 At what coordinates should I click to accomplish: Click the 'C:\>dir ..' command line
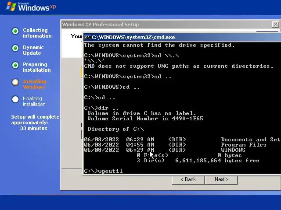(x=101, y=108)
